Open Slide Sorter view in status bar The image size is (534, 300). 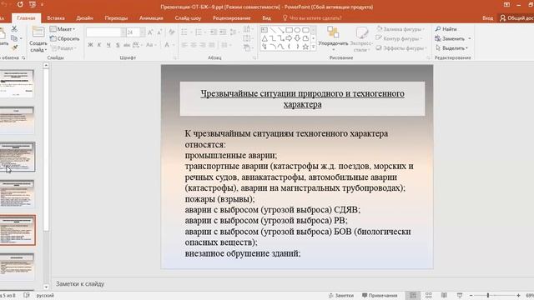(x=428, y=295)
